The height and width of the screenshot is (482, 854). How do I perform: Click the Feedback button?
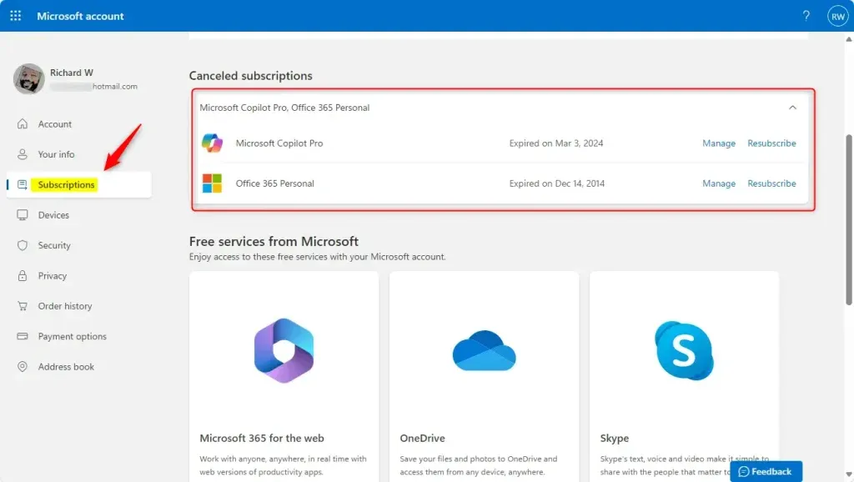pos(766,471)
